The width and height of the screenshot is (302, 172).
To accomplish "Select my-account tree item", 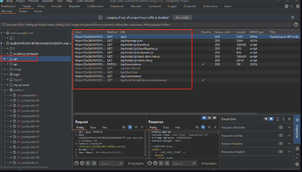I will (x=21, y=85).
